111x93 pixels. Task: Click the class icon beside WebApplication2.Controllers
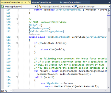coord(40,6)
